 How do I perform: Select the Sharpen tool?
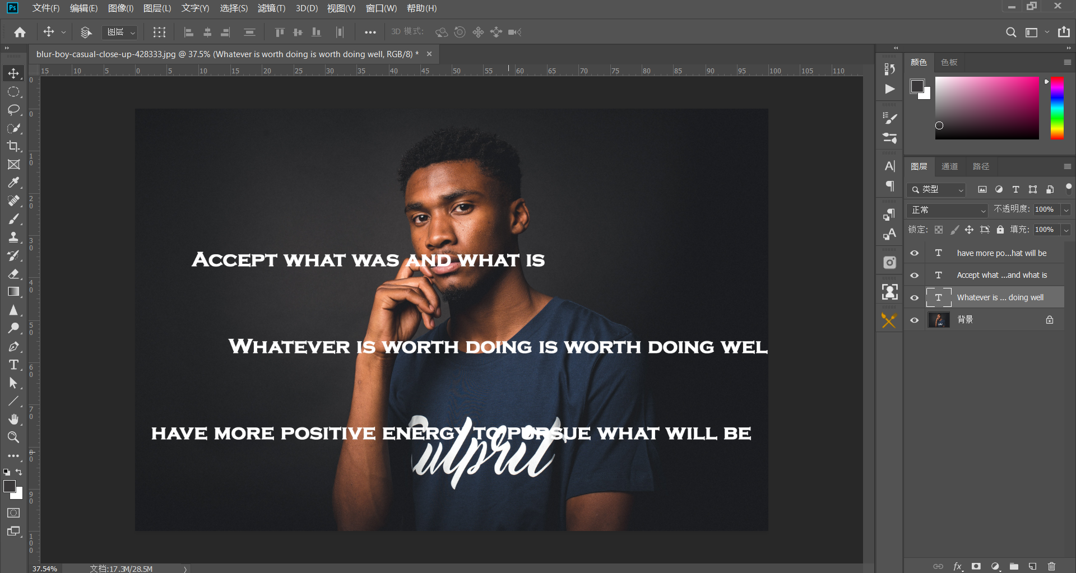point(13,310)
